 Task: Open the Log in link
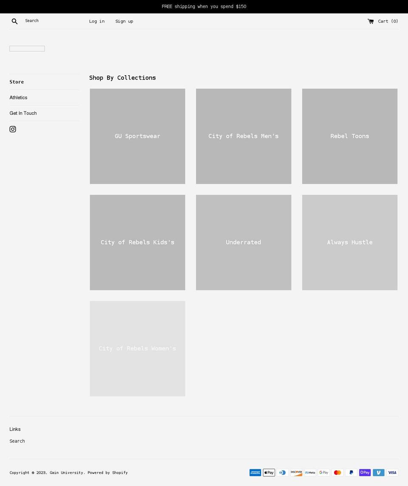click(x=96, y=21)
